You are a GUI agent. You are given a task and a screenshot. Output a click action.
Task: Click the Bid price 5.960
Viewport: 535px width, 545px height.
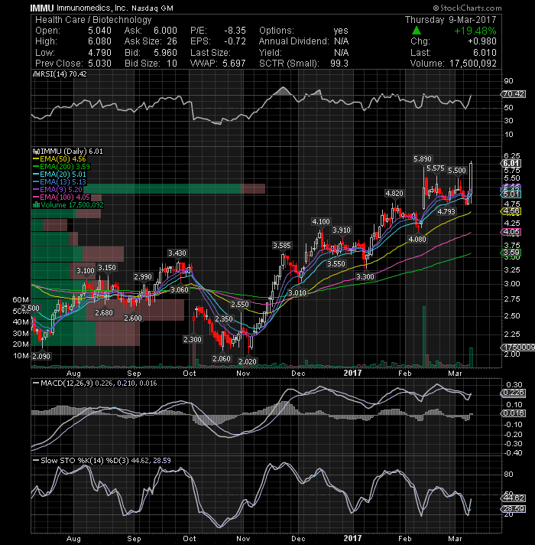pyautogui.click(x=165, y=53)
